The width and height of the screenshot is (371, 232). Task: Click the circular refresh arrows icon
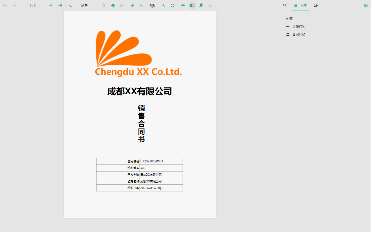[x=71, y=6]
